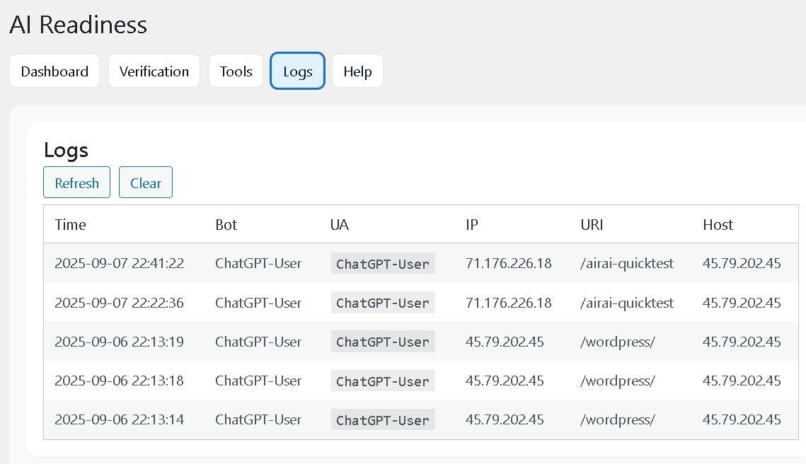Click the UA badge in the 22:13:19 row

383,342
